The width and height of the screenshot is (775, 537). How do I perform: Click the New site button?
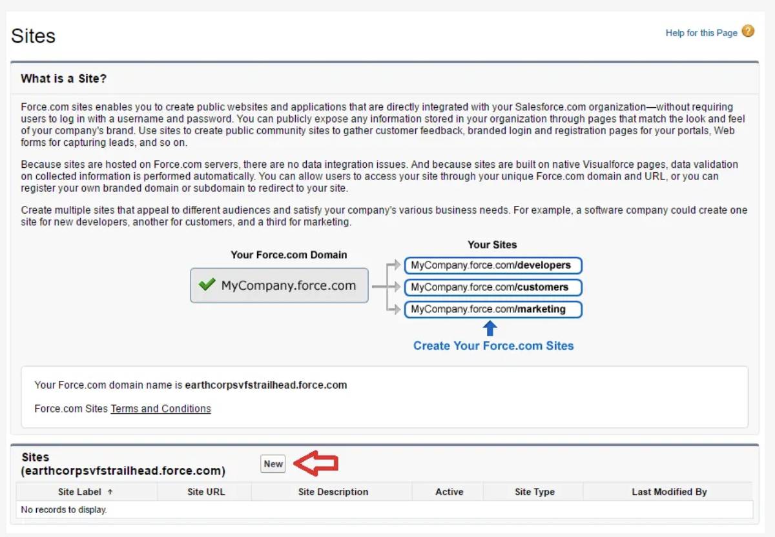(x=273, y=464)
